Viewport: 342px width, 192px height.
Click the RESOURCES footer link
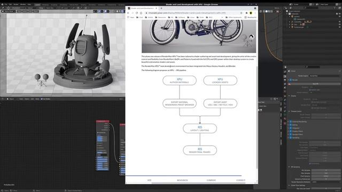182,180
